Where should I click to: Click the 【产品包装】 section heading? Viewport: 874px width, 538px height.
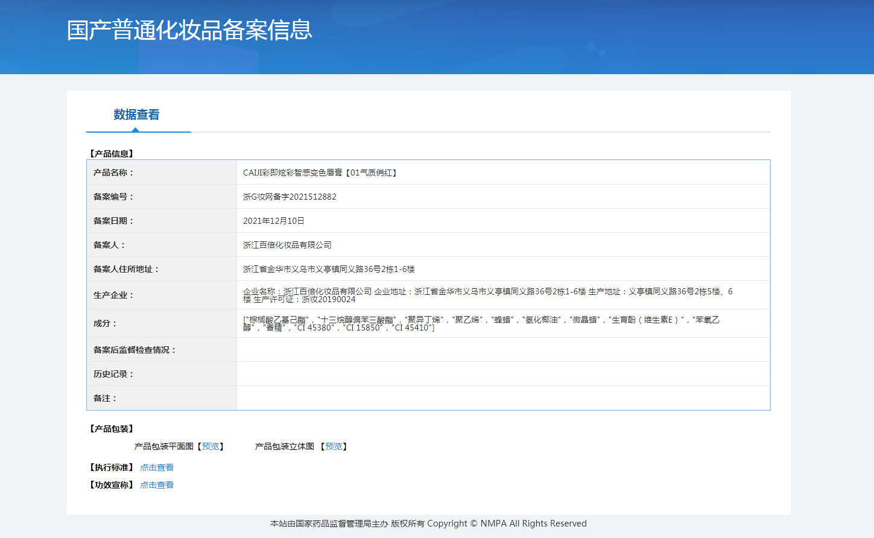112,429
